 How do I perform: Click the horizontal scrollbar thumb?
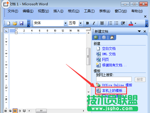(41, 111)
